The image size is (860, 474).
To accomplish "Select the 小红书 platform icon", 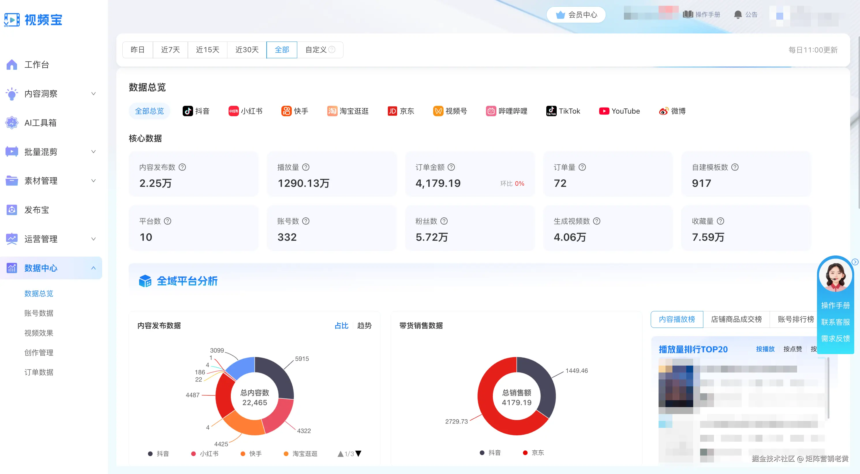I will [x=233, y=111].
